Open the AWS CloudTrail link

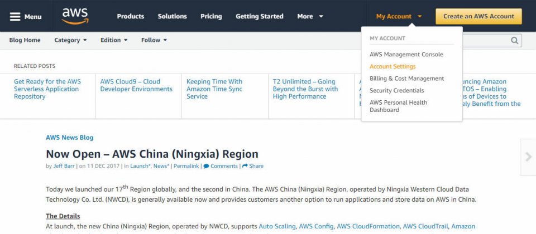coord(426,227)
